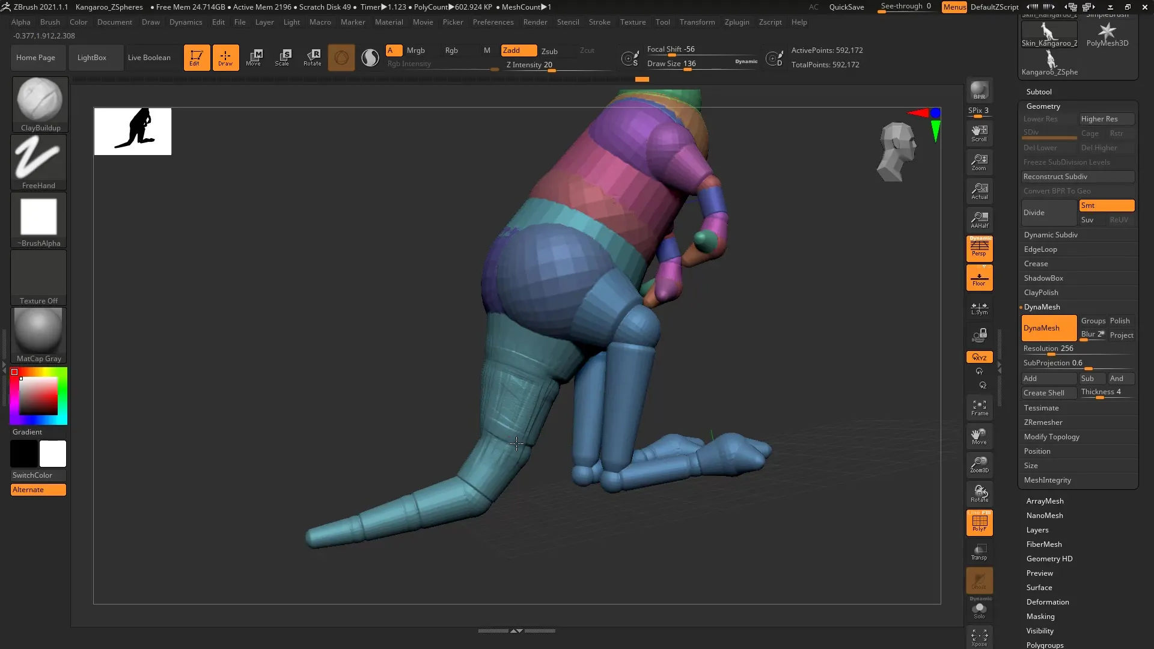Click the Frame mesh icon
The image size is (1154, 649).
click(x=979, y=407)
